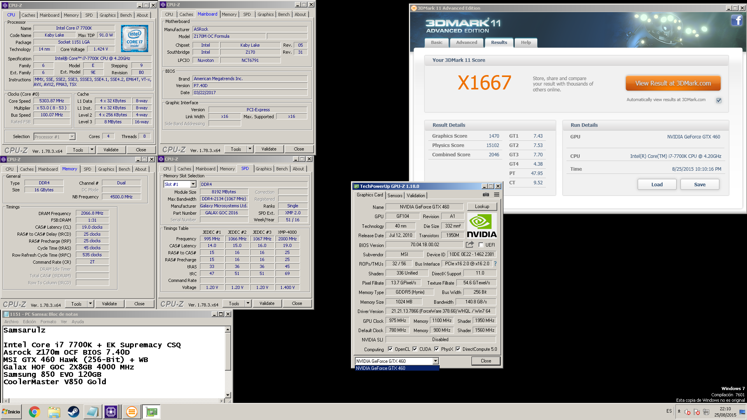Open File Explorer from taskbar
747x420 pixels.
click(x=54, y=412)
